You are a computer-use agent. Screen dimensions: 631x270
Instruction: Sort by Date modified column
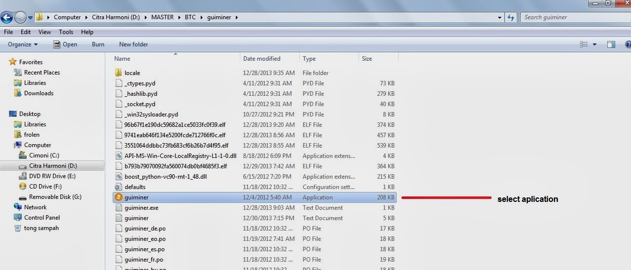point(270,59)
